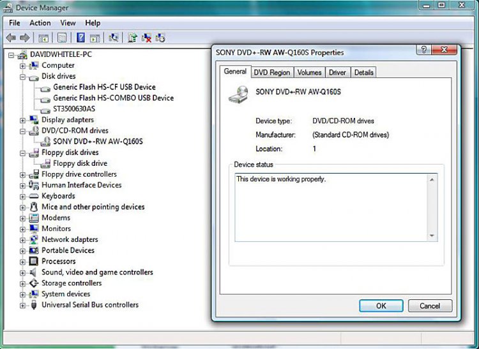Click the Floppy disk drives category icon
Viewport: 479px width, 349px height.
click(34, 152)
